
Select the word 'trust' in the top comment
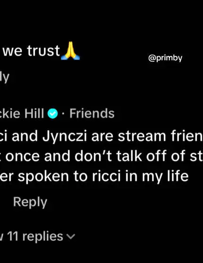click(43, 50)
